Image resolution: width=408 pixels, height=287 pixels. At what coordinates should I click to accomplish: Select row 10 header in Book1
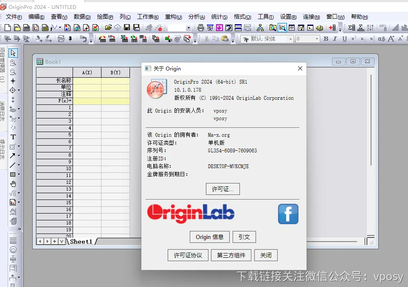click(x=54, y=169)
